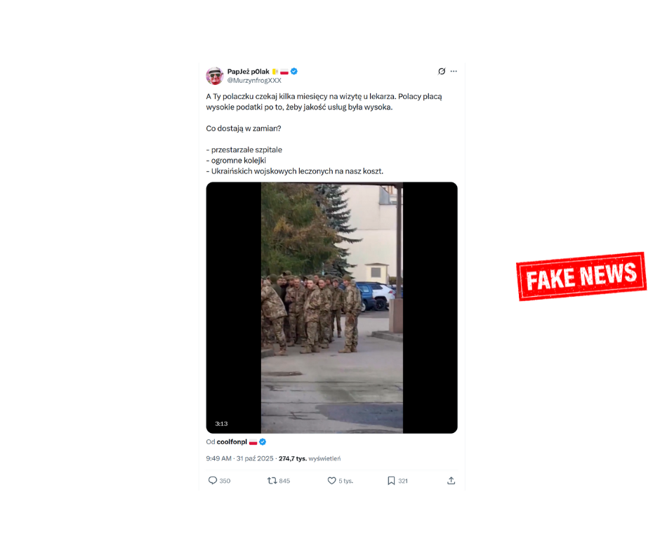660x553 pixels.
Task: Toggle the bookmark icon on the post
Action: [391, 481]
